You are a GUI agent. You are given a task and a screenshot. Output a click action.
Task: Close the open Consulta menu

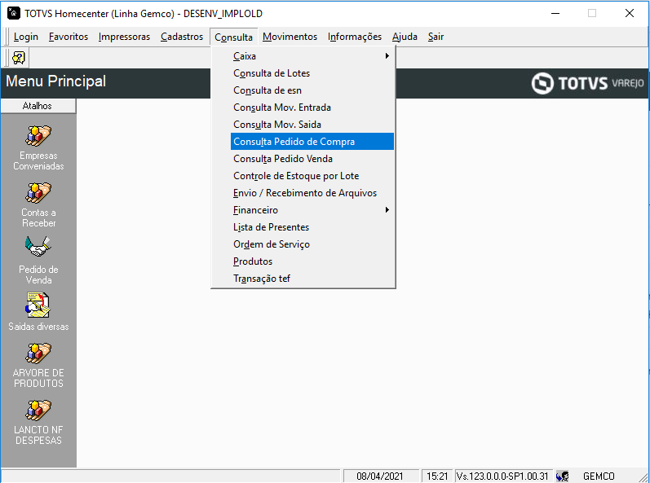click(x=234, y=37)
